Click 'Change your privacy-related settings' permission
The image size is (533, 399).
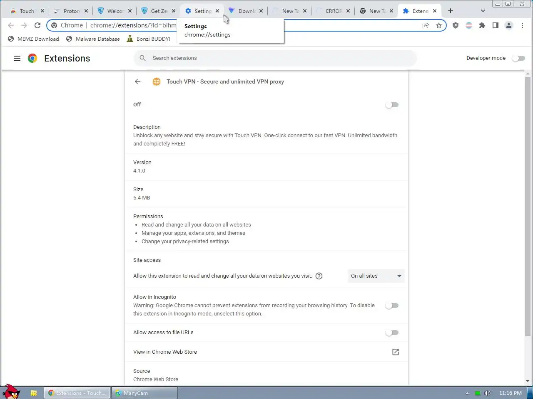pyautogui.click(x=185, y=241)
